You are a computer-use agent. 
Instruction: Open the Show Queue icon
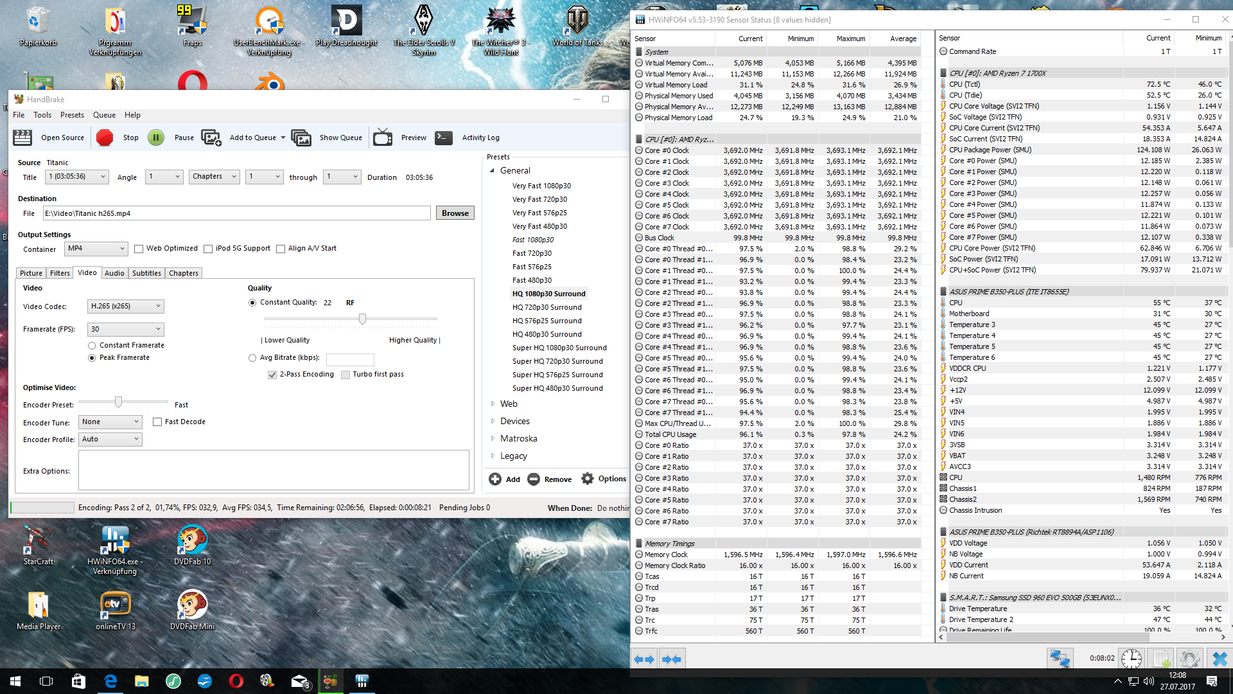click(301, 138)
